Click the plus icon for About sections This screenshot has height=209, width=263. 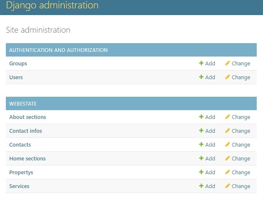pos(201,117)
